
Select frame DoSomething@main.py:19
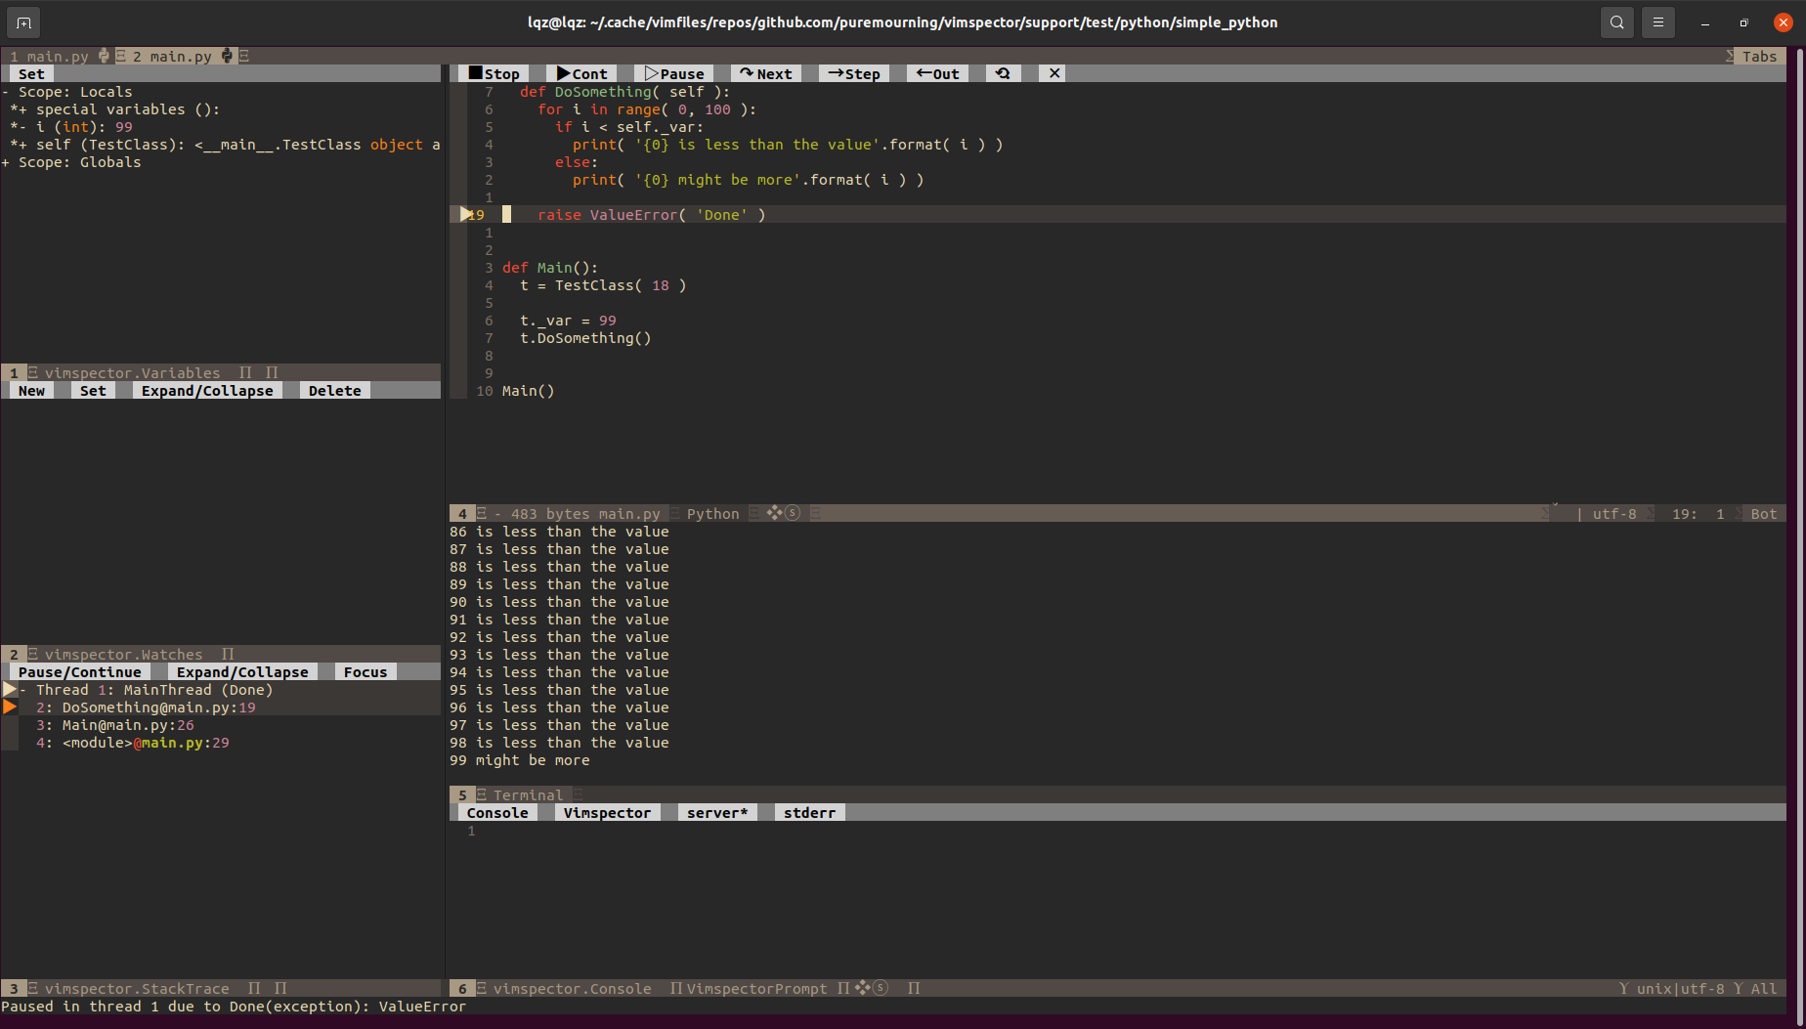(146, 707)
